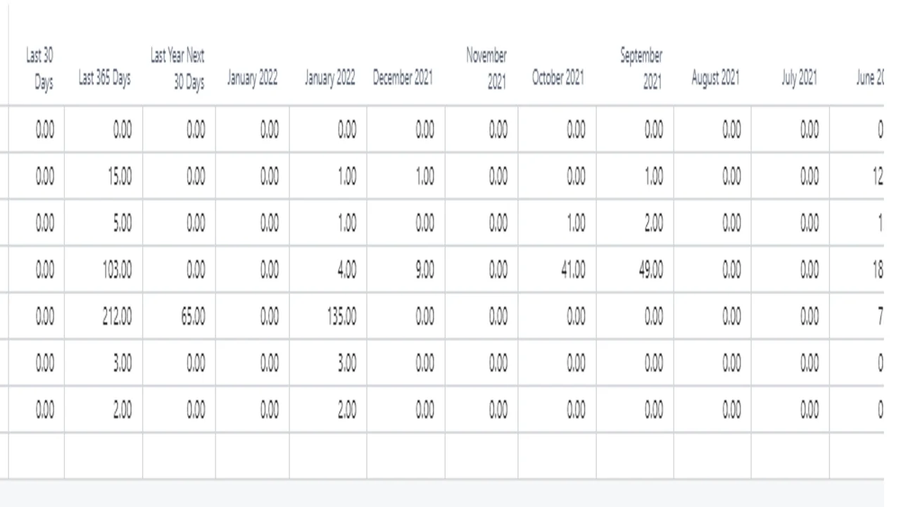901x507 pixels.
Task: Select the October 2021 column header
Action: pyautogui.click(x=557, y=78)
